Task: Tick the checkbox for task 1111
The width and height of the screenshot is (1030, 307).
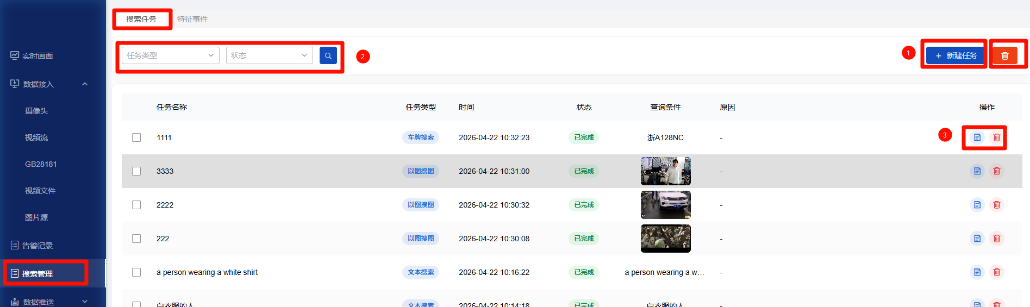Action: (136, 137)
